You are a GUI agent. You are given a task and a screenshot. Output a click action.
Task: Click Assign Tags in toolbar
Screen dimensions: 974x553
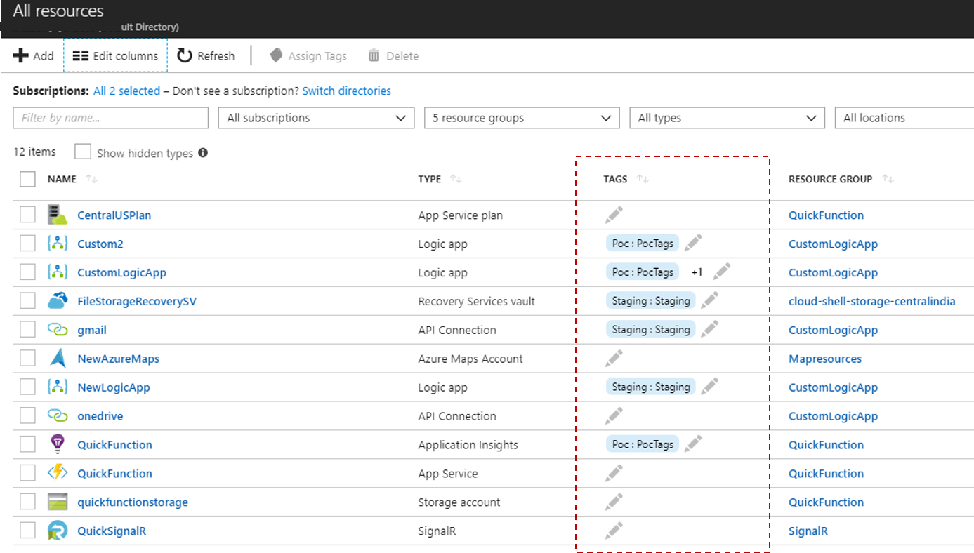[308, 55]
